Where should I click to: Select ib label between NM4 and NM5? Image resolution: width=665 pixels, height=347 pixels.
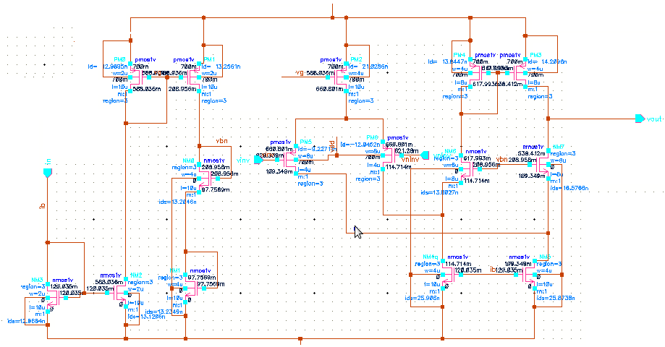[493, 270]
